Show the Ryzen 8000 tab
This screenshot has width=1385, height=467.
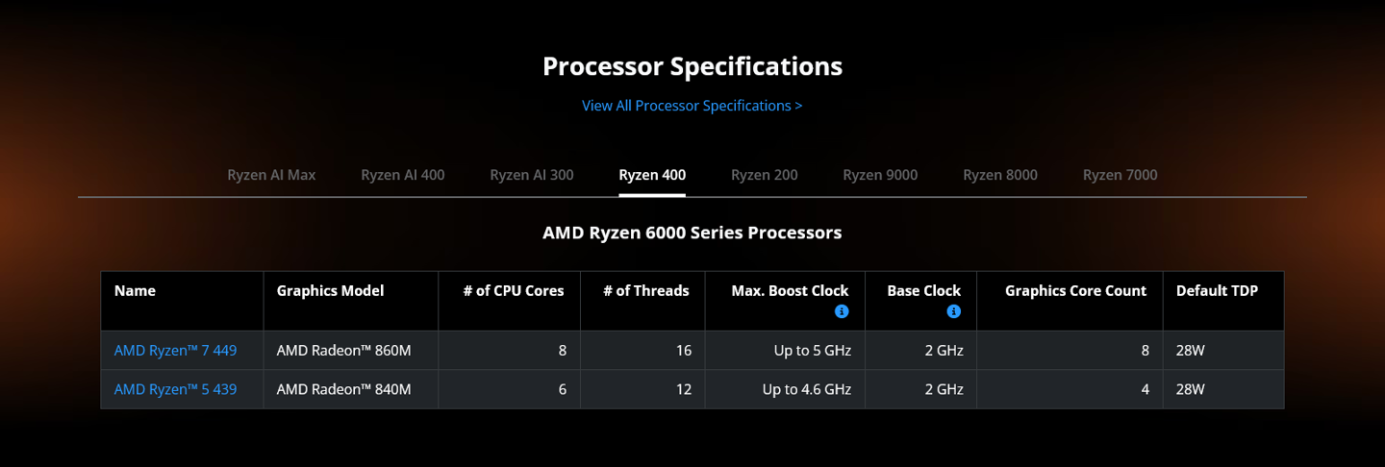[x=1000, y=175]
